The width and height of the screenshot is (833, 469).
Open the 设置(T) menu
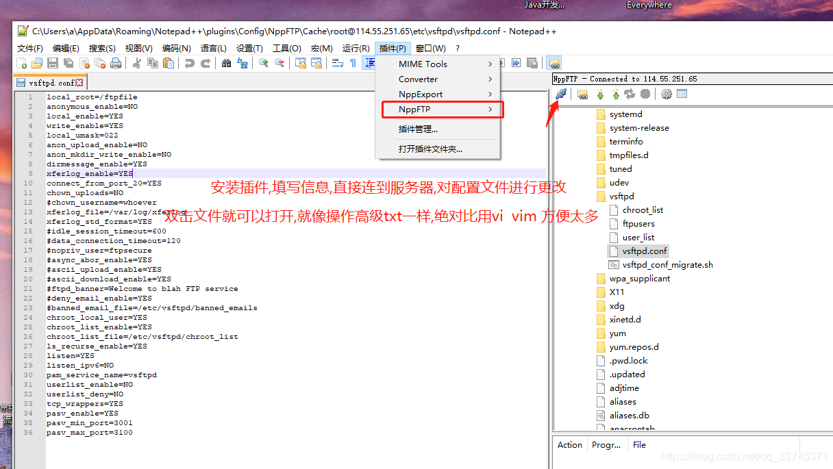[249, 48]
